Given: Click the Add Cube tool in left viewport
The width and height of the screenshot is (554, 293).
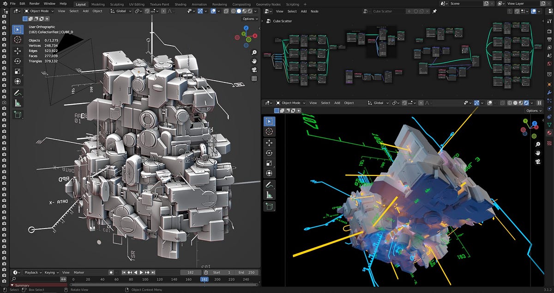Looking at the screenshot, I should coord(18,114).
